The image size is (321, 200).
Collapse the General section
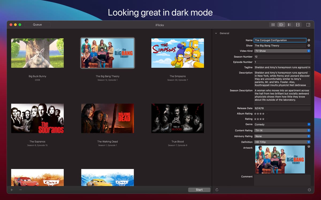click(x=216, y=33)
